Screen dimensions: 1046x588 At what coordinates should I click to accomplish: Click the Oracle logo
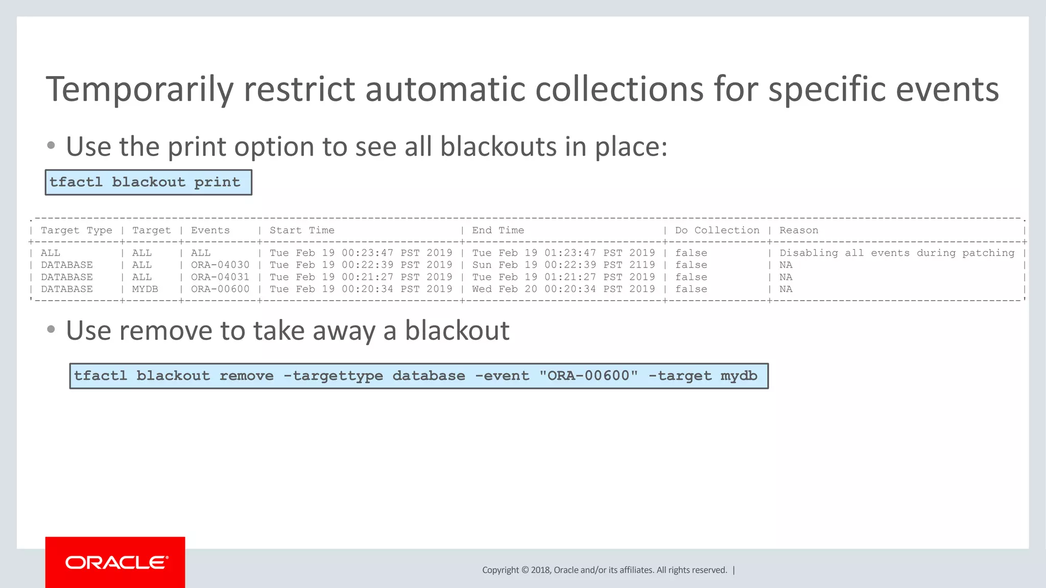115,562
